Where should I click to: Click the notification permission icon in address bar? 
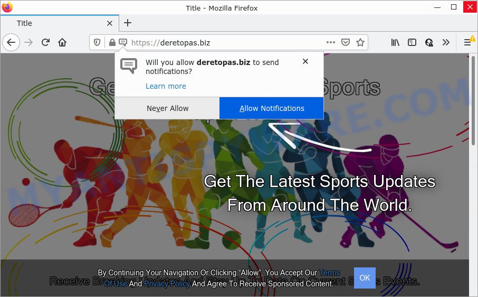pos(123,42)
